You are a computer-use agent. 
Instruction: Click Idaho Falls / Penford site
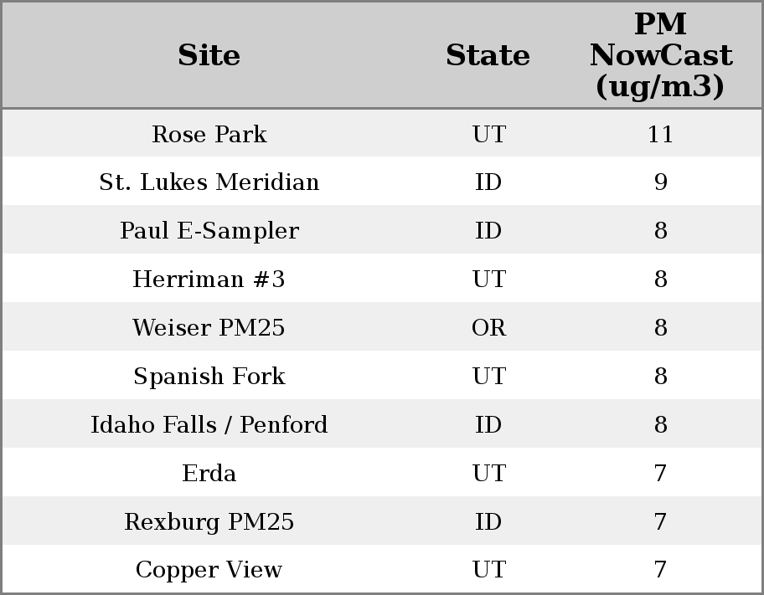coord(209,425)
